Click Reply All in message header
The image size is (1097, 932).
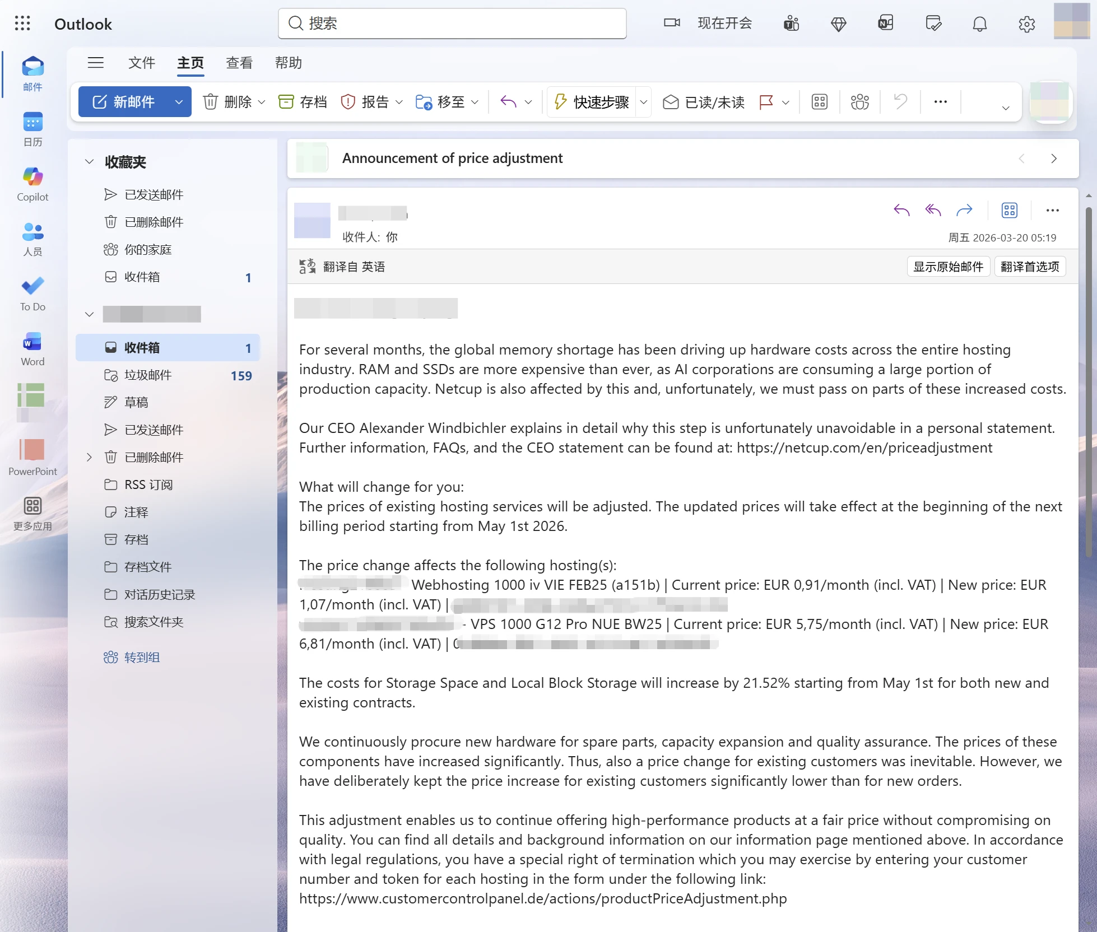coord(933,211)
